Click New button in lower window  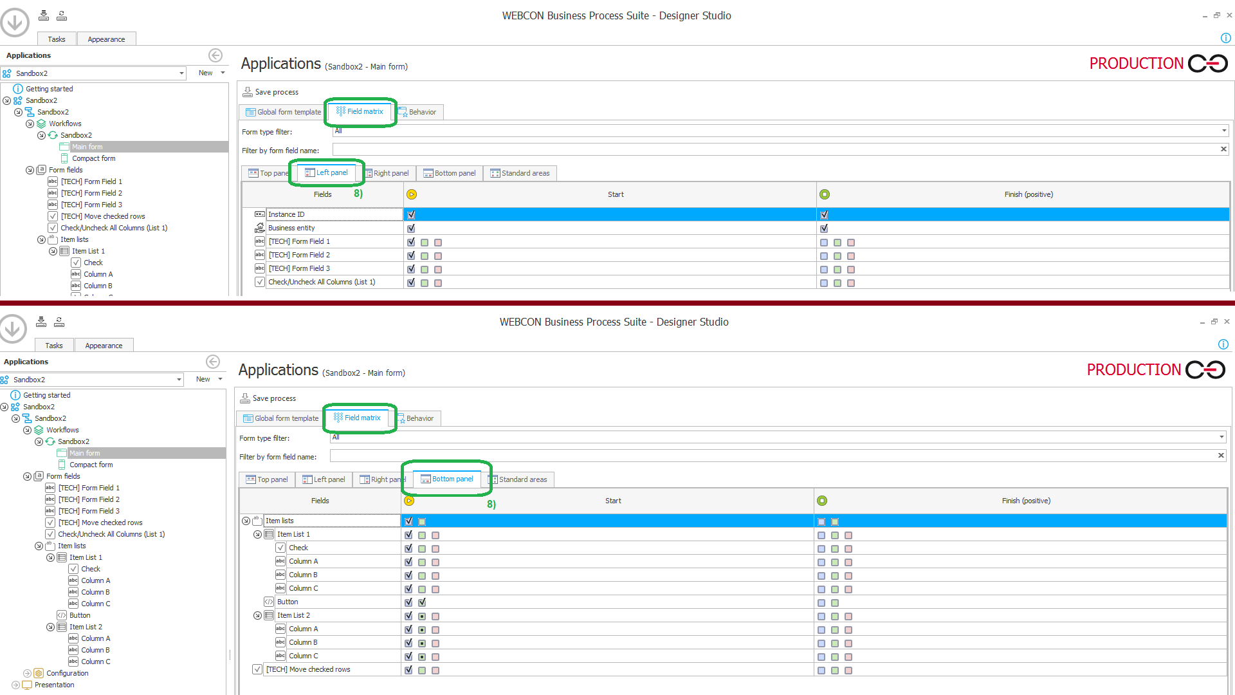pyautogui.click(x=203, y=379)
